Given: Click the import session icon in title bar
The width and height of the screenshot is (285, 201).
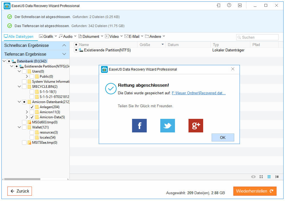Looking at the screenshot, I should click(218, 5).
